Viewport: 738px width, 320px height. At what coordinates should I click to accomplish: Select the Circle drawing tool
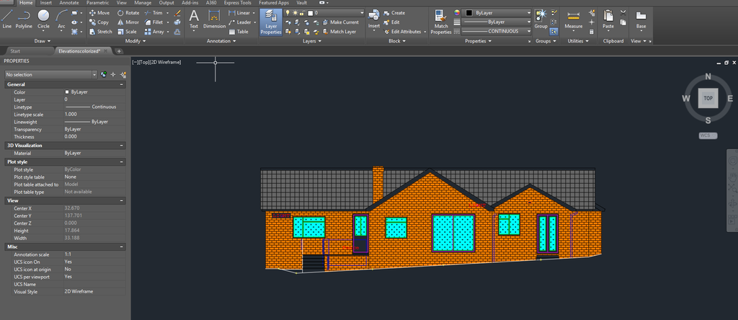point(44,19)
